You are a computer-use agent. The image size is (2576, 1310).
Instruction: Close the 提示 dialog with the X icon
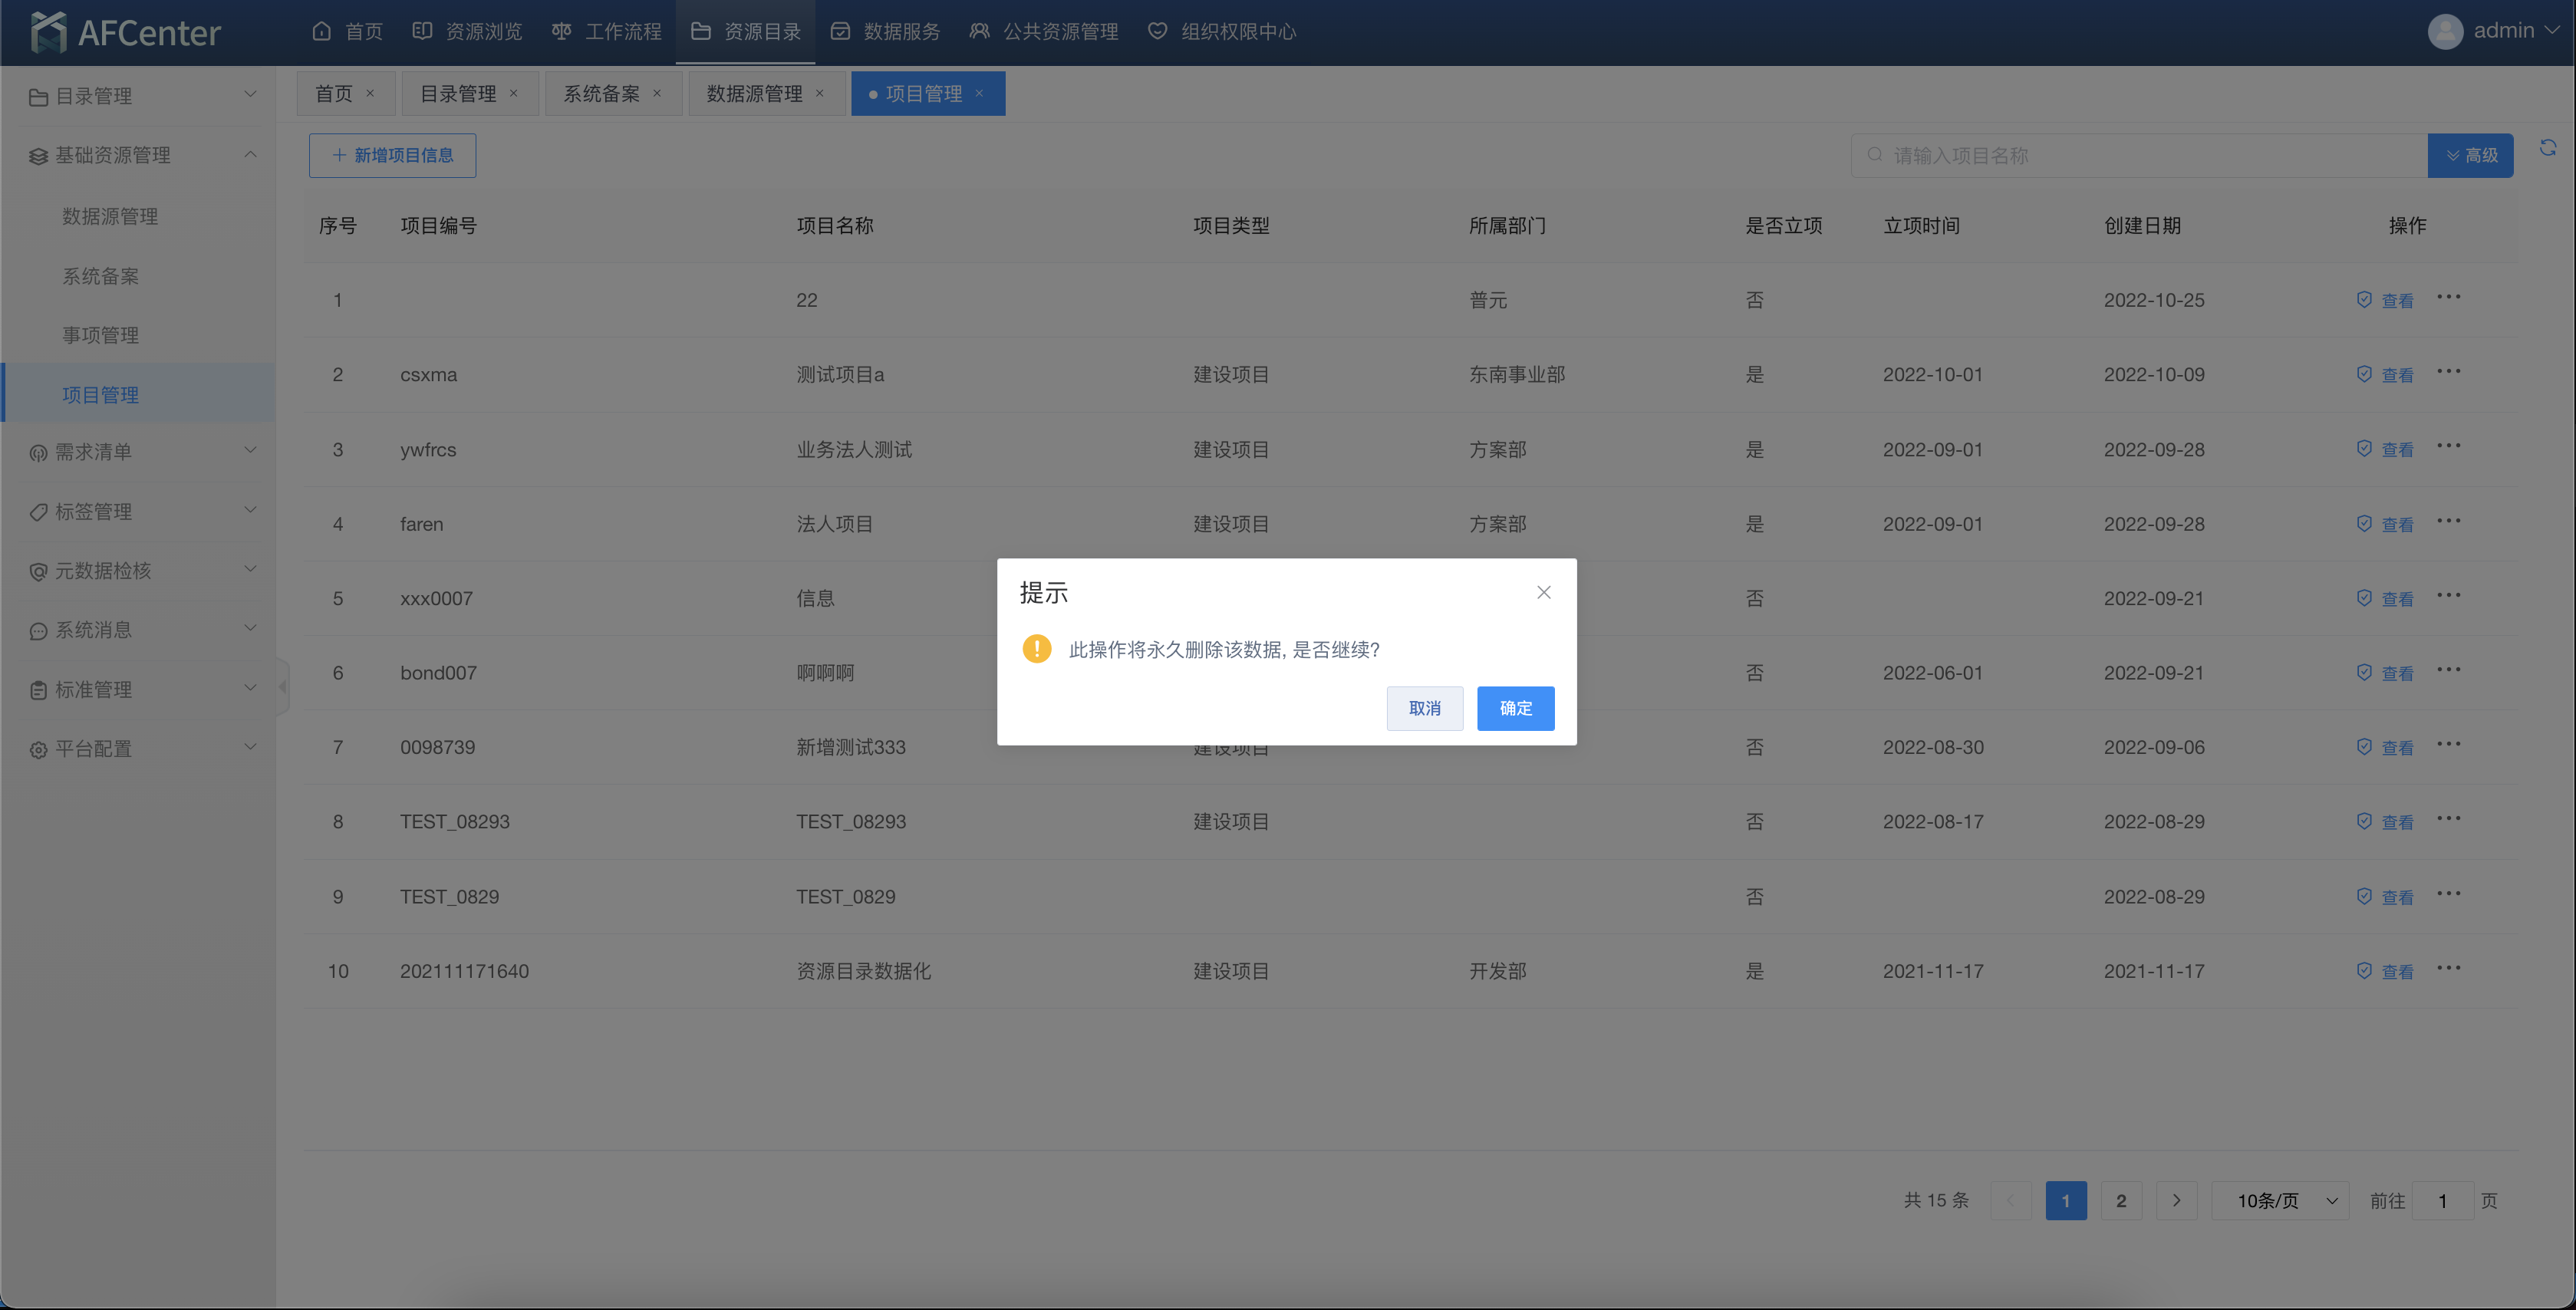(x=1543, y=592)
